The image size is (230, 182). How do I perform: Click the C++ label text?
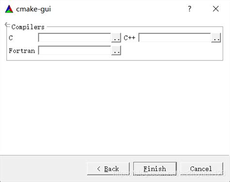tap(130, 38)
